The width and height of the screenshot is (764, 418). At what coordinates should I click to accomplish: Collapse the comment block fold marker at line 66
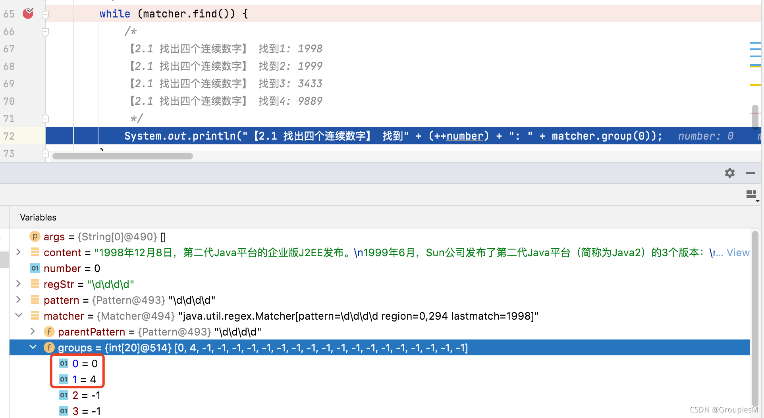[x=45, y=32]
